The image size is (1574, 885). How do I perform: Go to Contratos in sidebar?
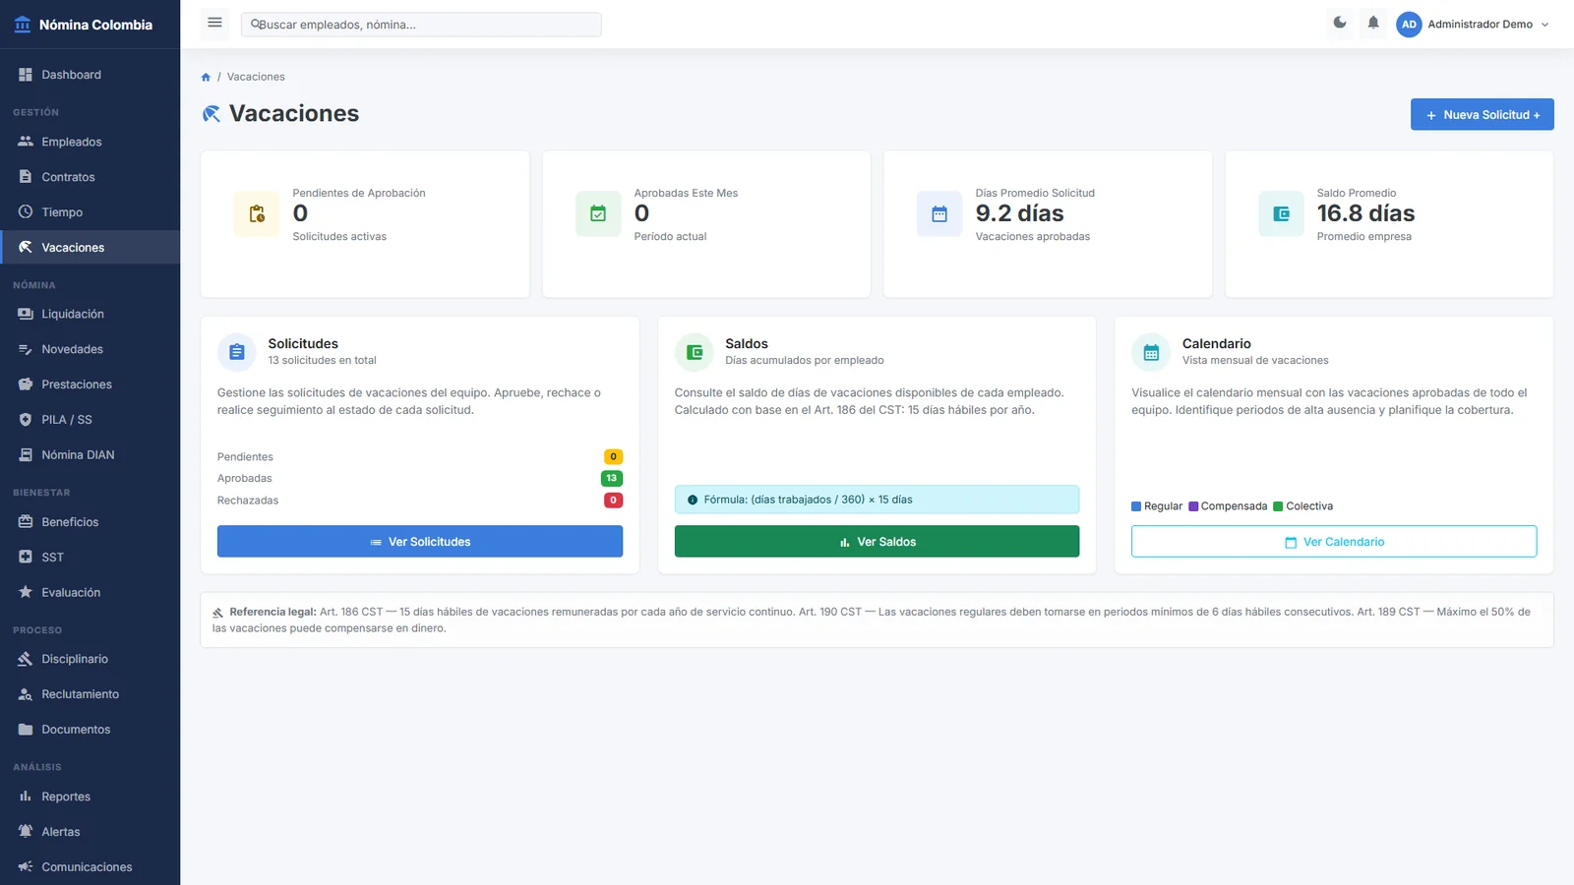point(91,177)
